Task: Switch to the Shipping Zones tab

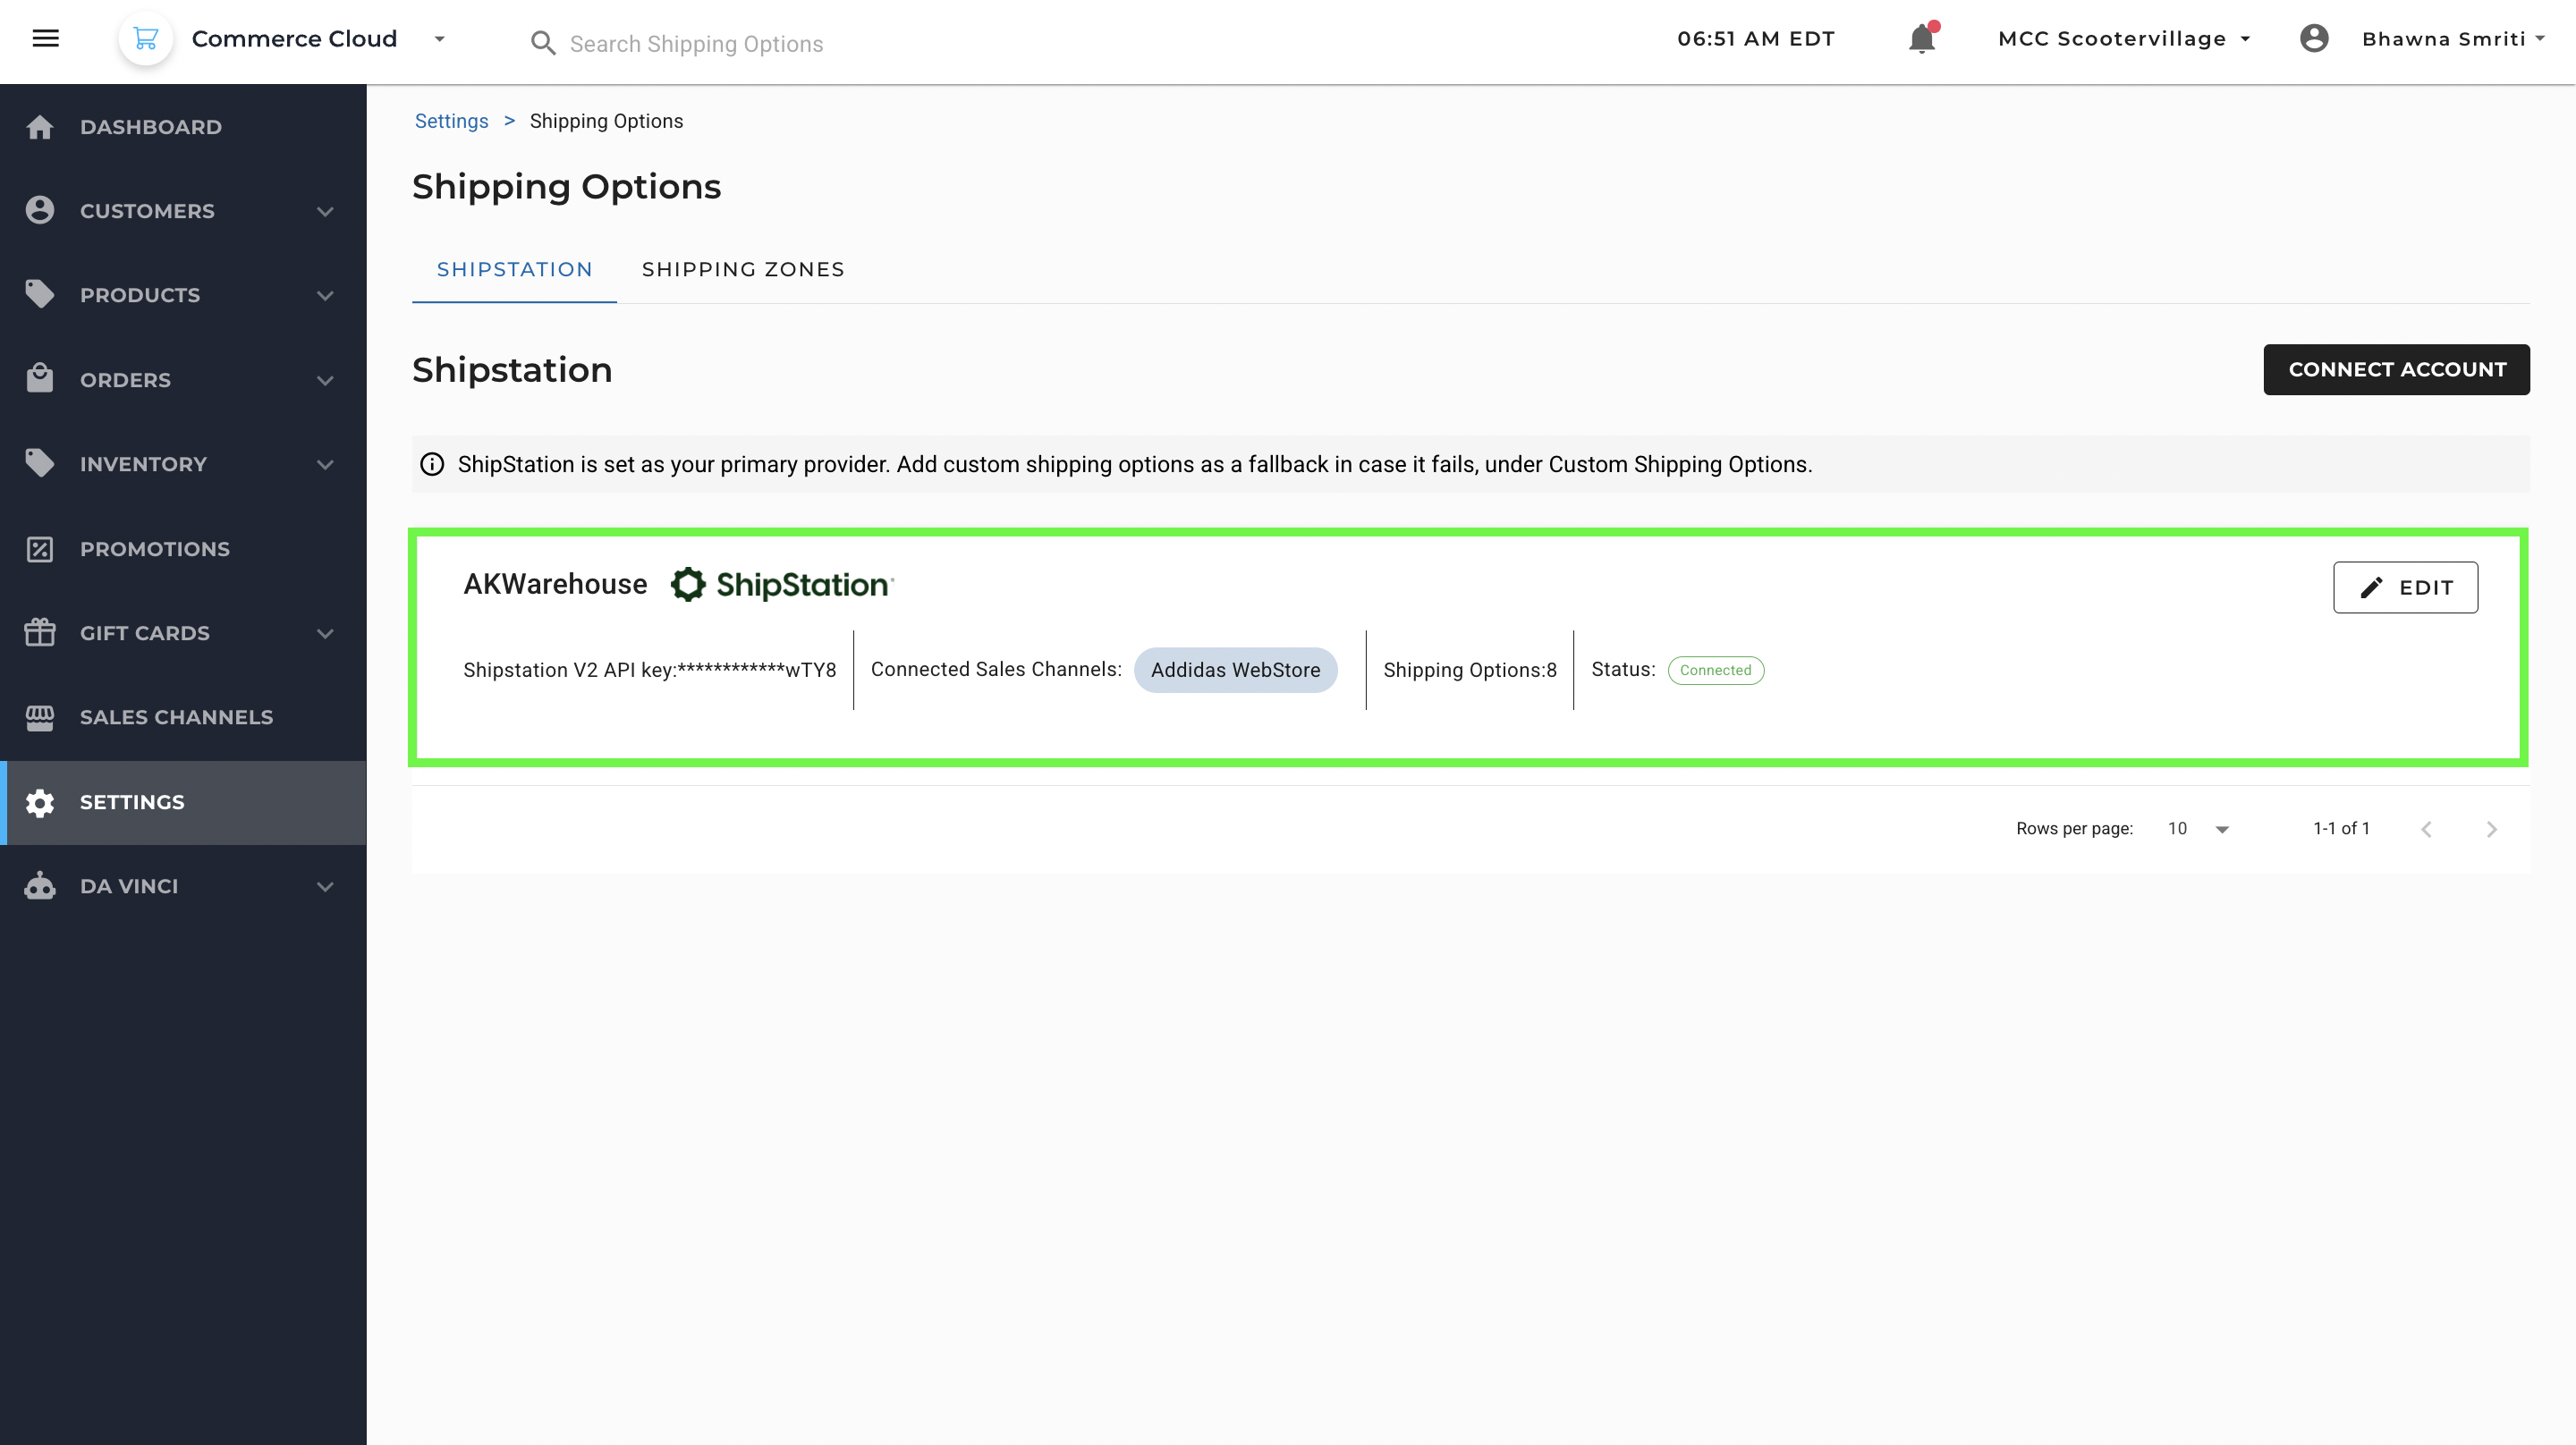Action: 743,269
